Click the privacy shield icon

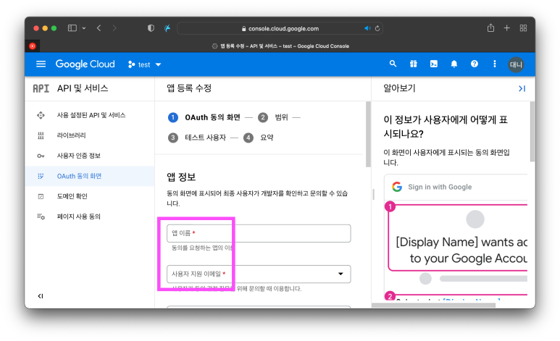pyautogui.click(x=151, y=28)
